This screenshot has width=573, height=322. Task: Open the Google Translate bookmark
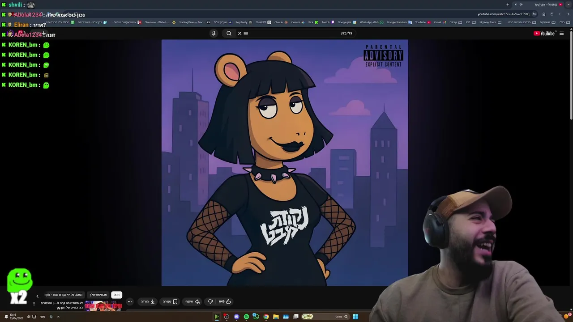(399, 22)
